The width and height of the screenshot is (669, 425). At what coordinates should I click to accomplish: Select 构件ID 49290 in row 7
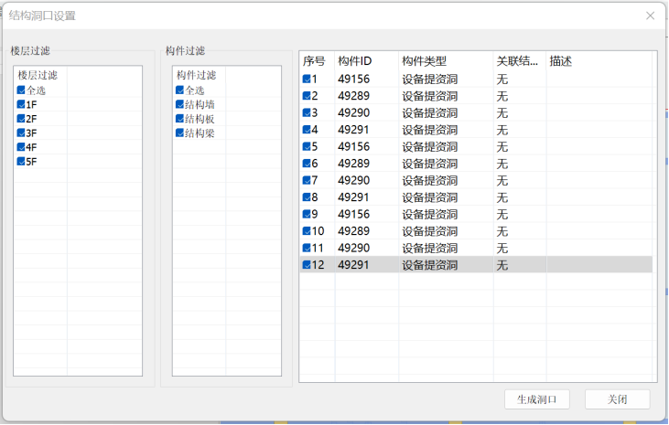pyautogui.click(x=353, y=180)
